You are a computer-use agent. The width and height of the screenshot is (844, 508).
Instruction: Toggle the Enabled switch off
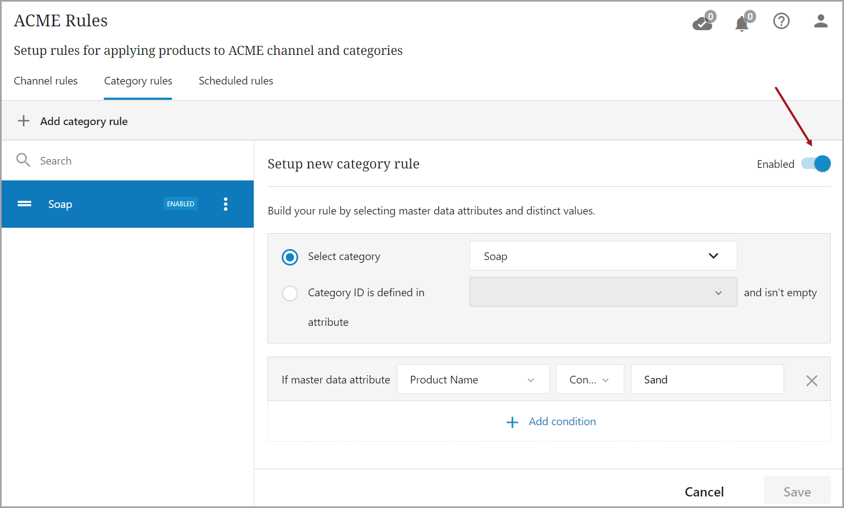[x=816, y=163]
